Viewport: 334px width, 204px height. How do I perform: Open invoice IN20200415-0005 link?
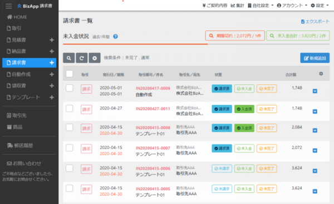pos(153,188)
